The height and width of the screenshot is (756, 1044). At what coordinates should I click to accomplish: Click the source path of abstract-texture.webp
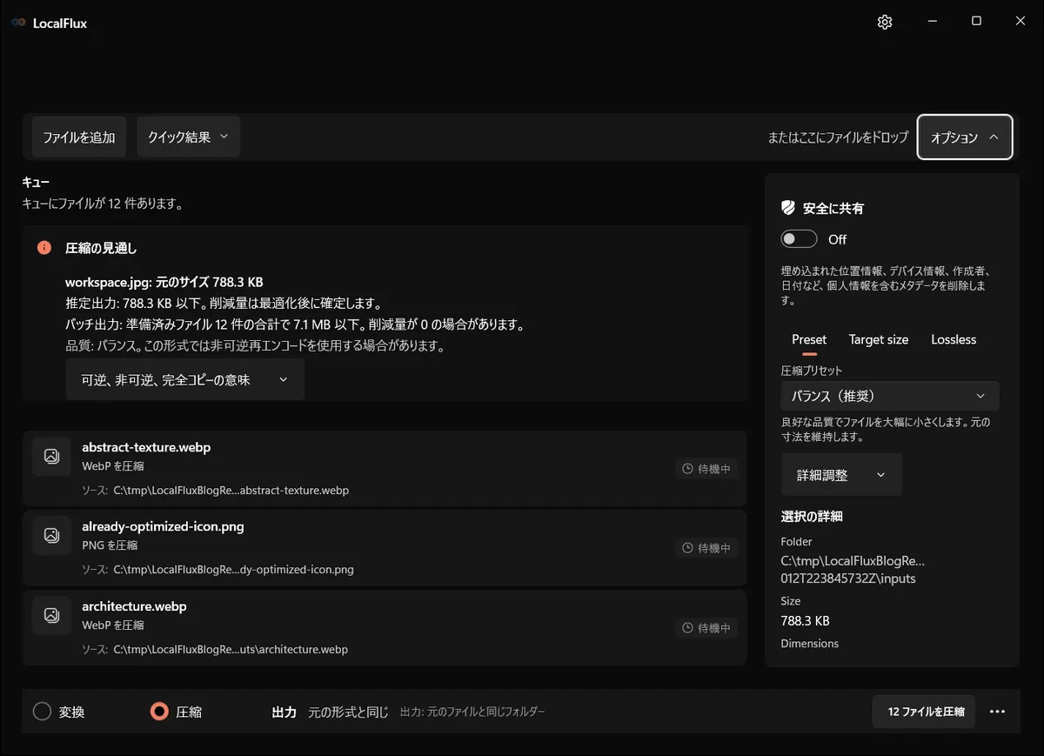tap(231, 491)
